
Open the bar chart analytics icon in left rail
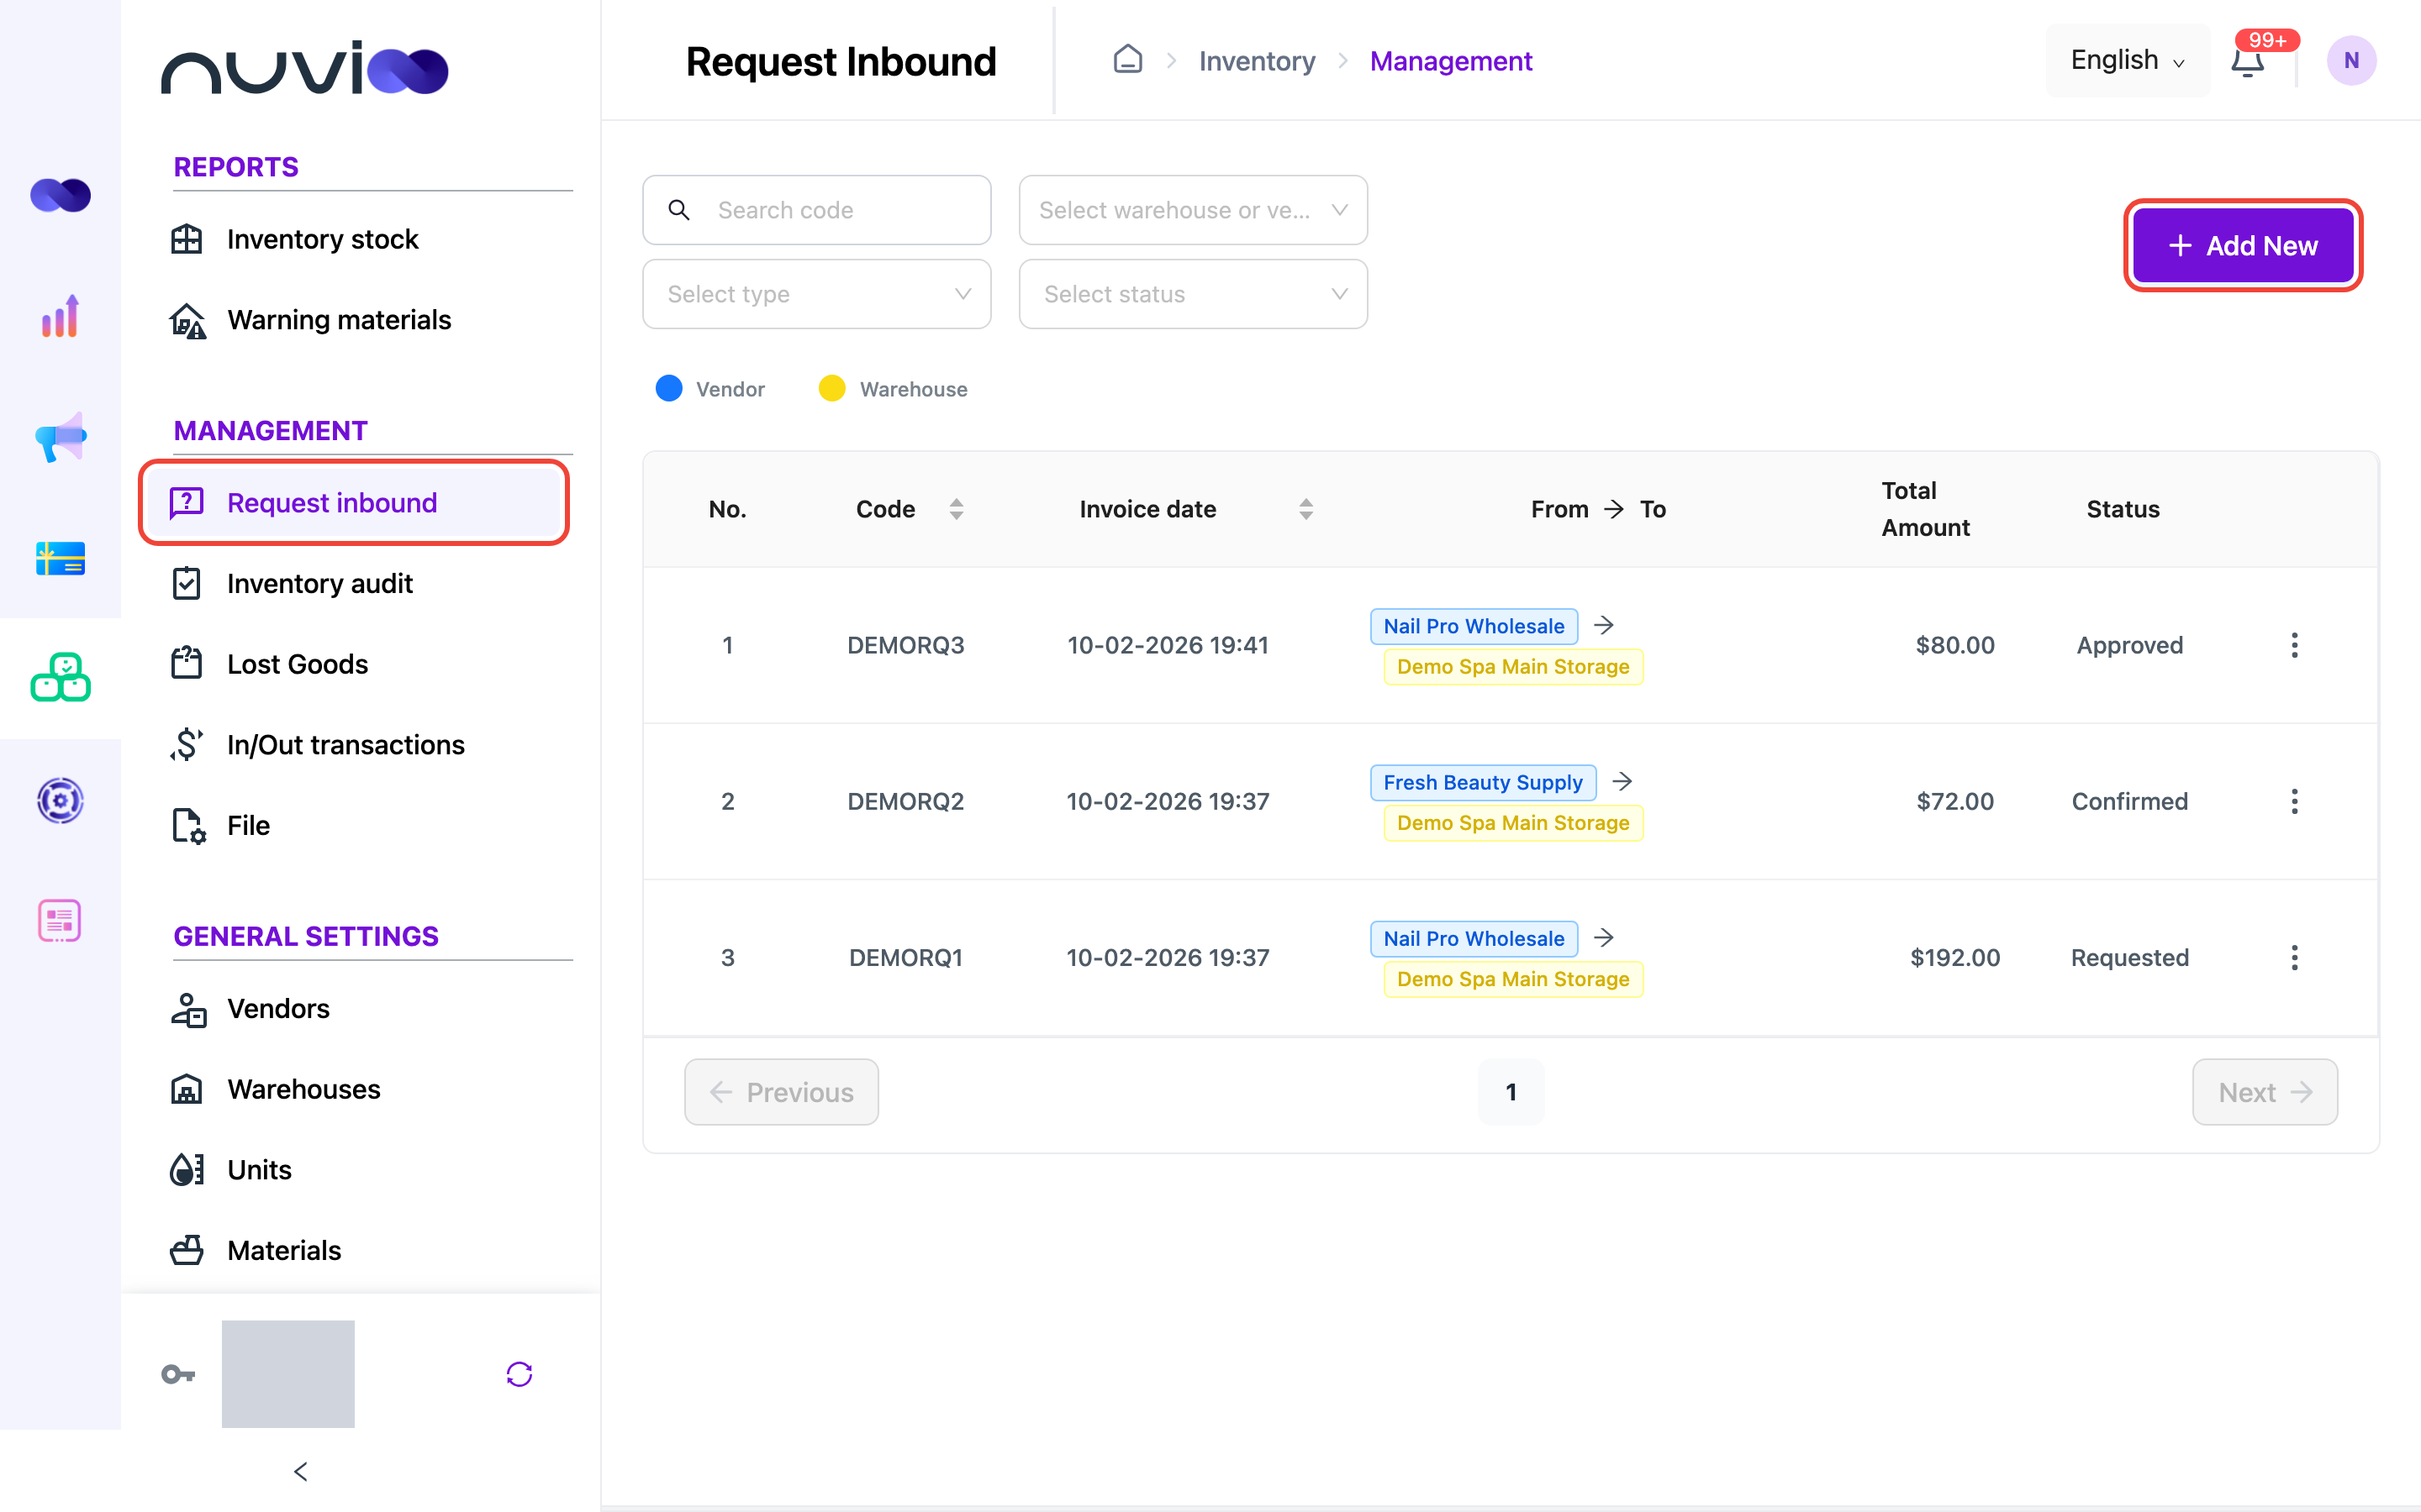point(60,316)
